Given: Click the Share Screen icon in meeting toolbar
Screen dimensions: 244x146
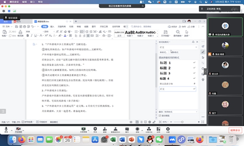Looking at the screenshot, I should [83, 130].
